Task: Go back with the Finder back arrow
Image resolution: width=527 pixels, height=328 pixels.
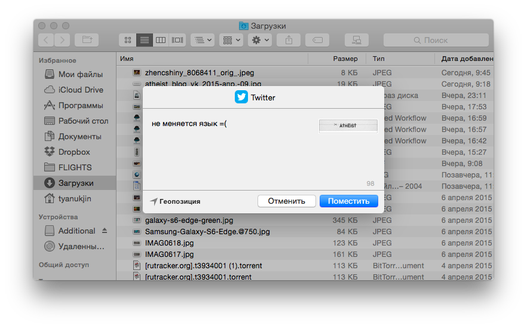Action: (x=46, y=40)
